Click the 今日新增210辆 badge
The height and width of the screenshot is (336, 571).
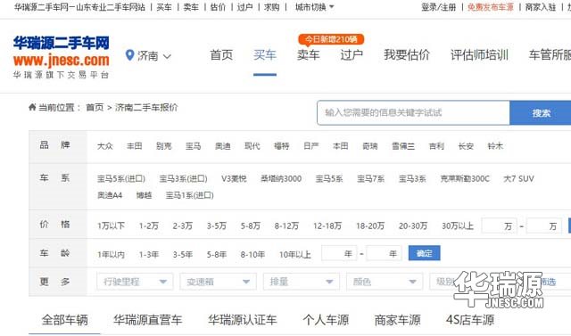pyautogui.click(x=331, y=39)
